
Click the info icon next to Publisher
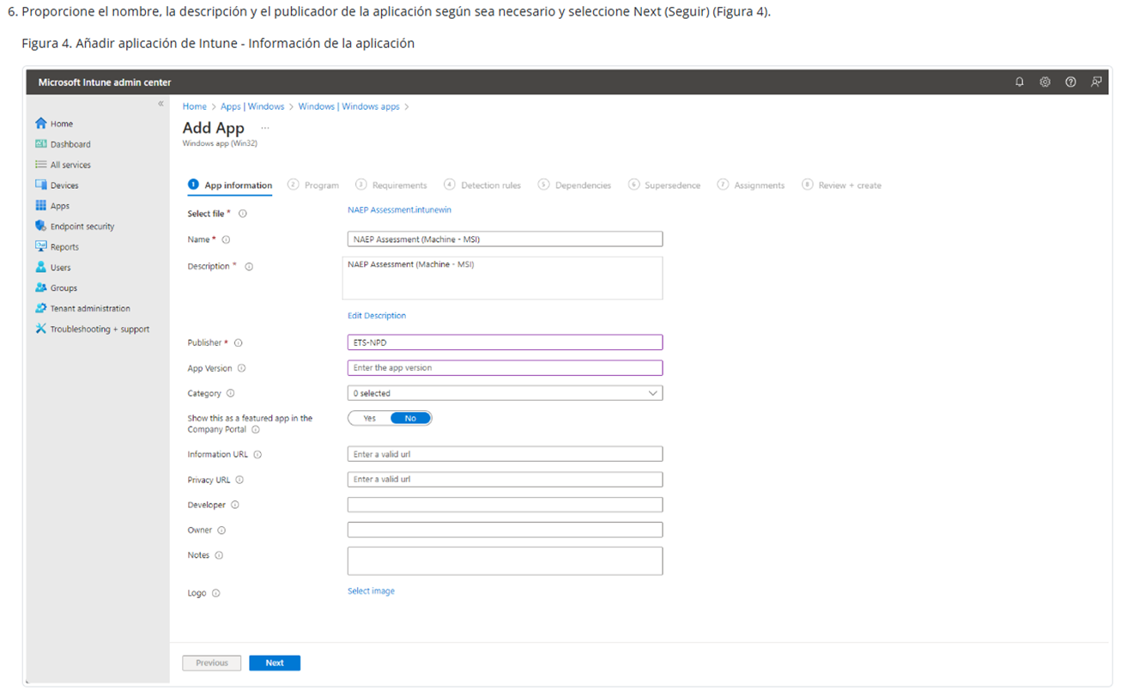pyautogui.click(x=239, y=343)
